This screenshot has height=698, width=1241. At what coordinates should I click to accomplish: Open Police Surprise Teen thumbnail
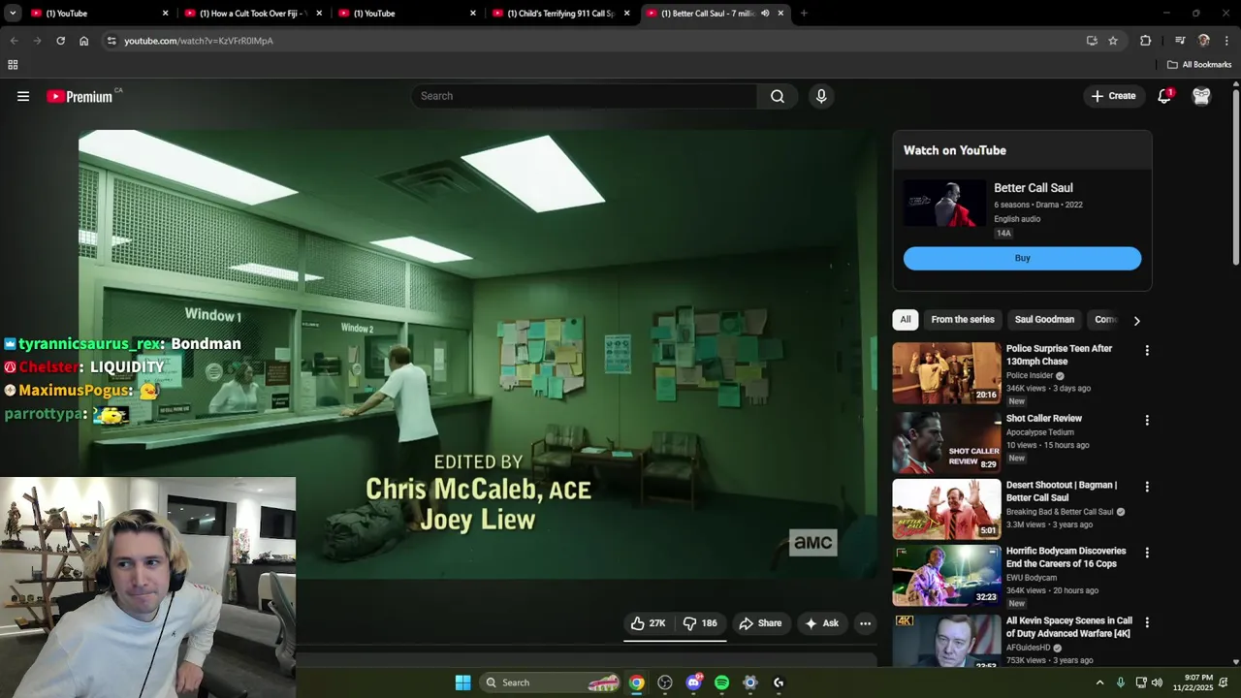946,373
